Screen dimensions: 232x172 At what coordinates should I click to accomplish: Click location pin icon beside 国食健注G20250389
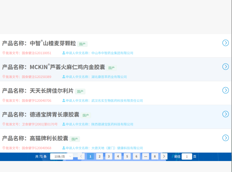click(x=4, y=77)
